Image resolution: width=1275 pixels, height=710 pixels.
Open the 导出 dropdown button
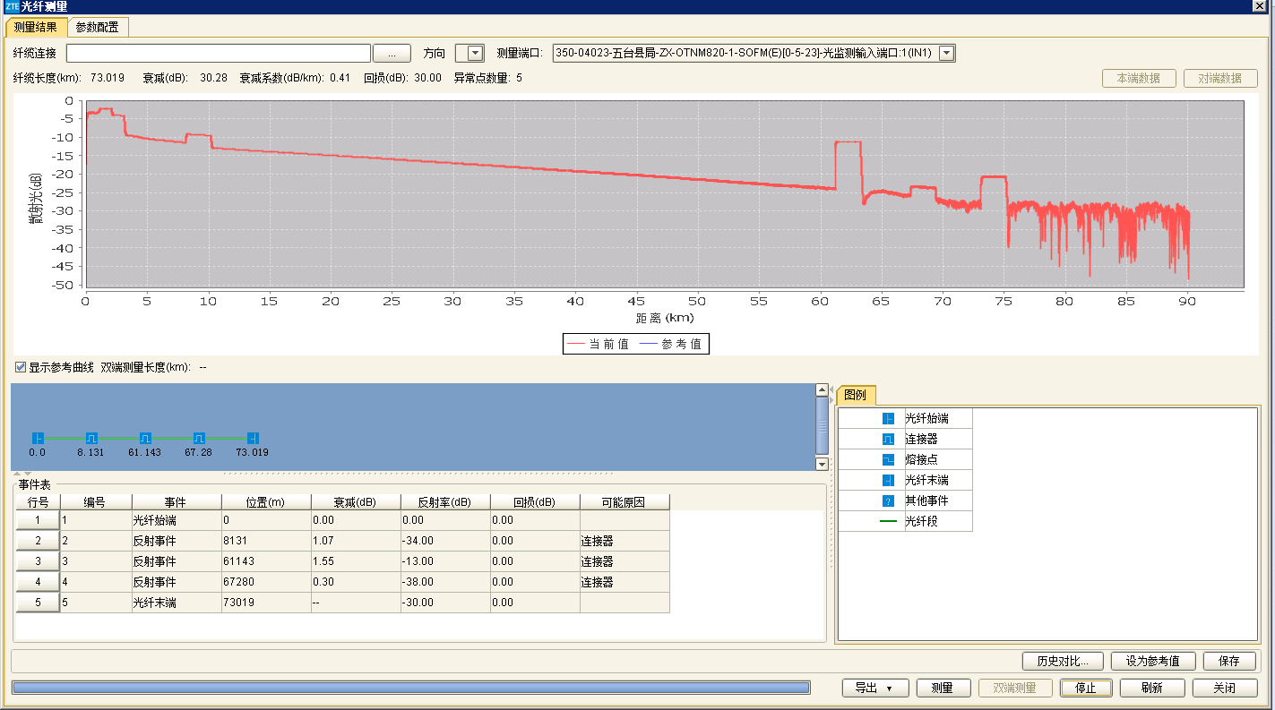click(875, 688)
